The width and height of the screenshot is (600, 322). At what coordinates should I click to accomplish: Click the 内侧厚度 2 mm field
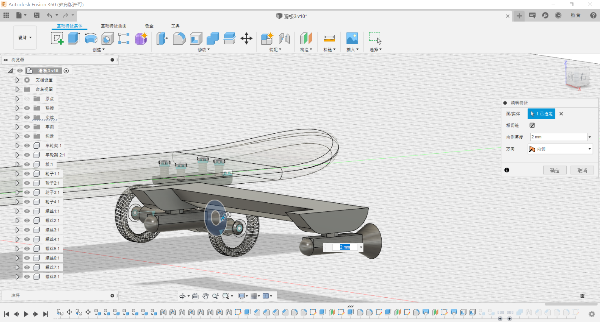click(x=559, y=137)
